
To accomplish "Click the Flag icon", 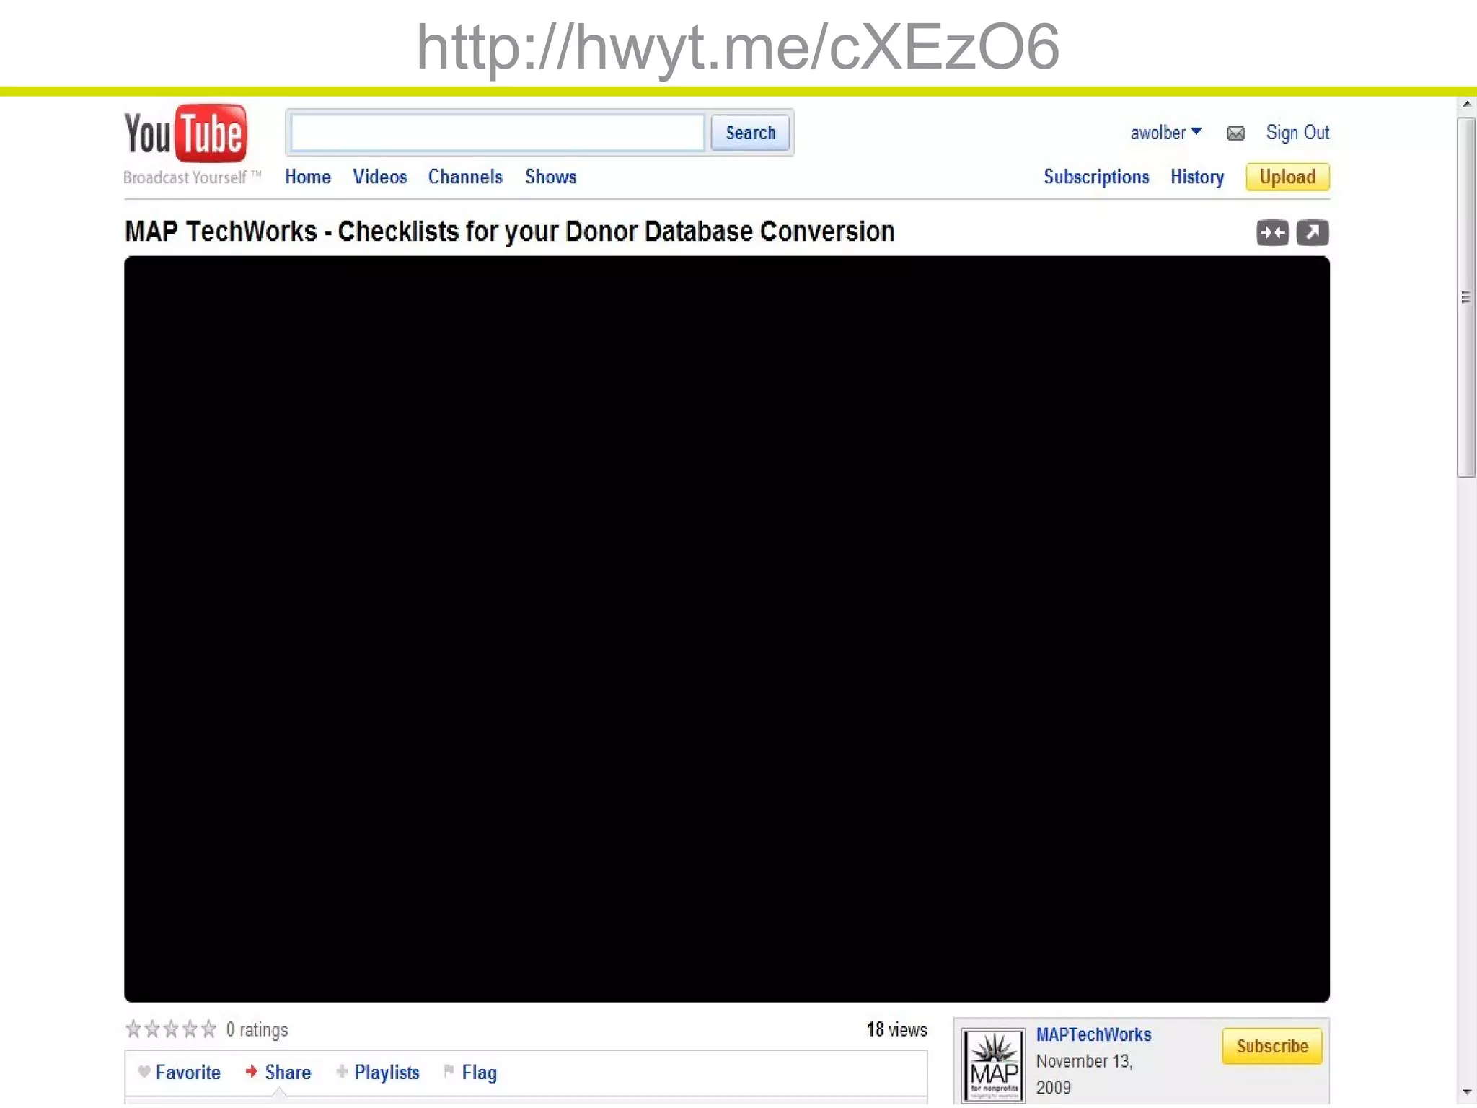I will pos(449,1071).
